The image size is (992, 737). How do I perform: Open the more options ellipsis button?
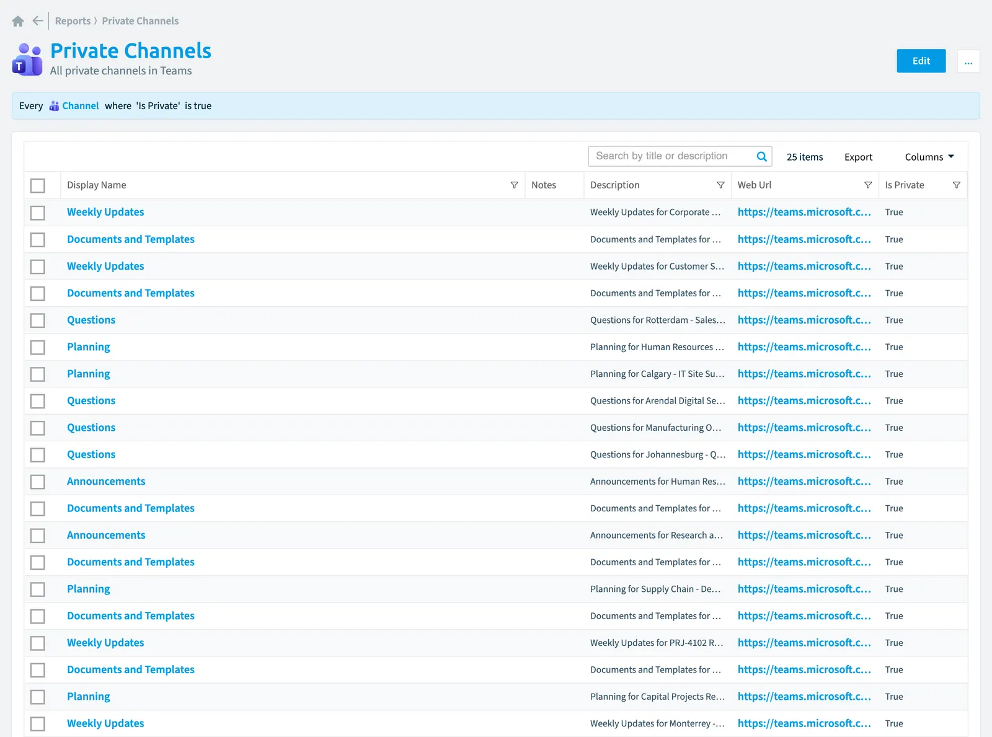[x=968, y=61]
